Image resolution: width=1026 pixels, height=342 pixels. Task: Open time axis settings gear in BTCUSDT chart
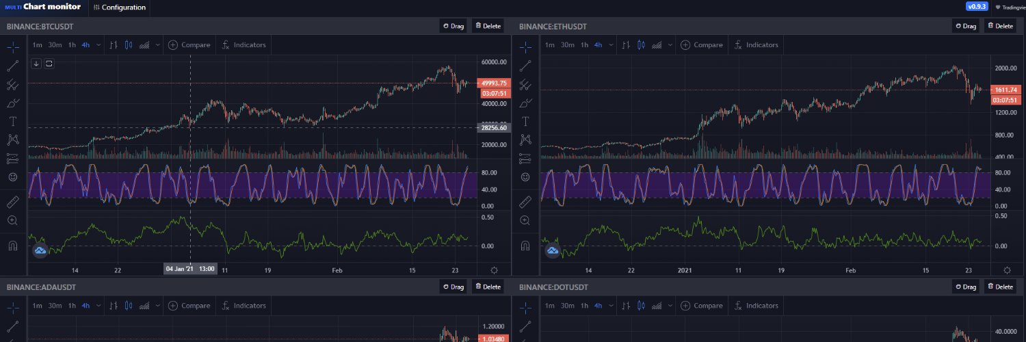pos(494,269)
